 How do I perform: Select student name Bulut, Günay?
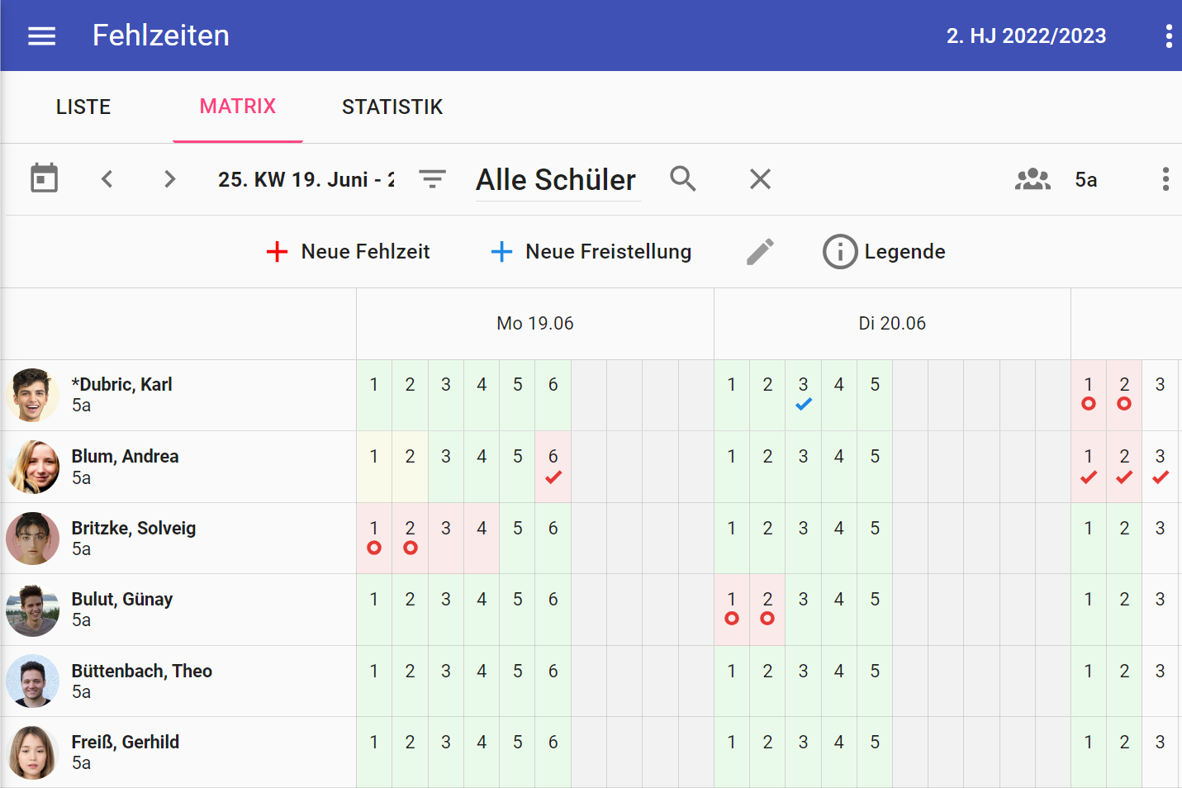click(x=122, y=599)
